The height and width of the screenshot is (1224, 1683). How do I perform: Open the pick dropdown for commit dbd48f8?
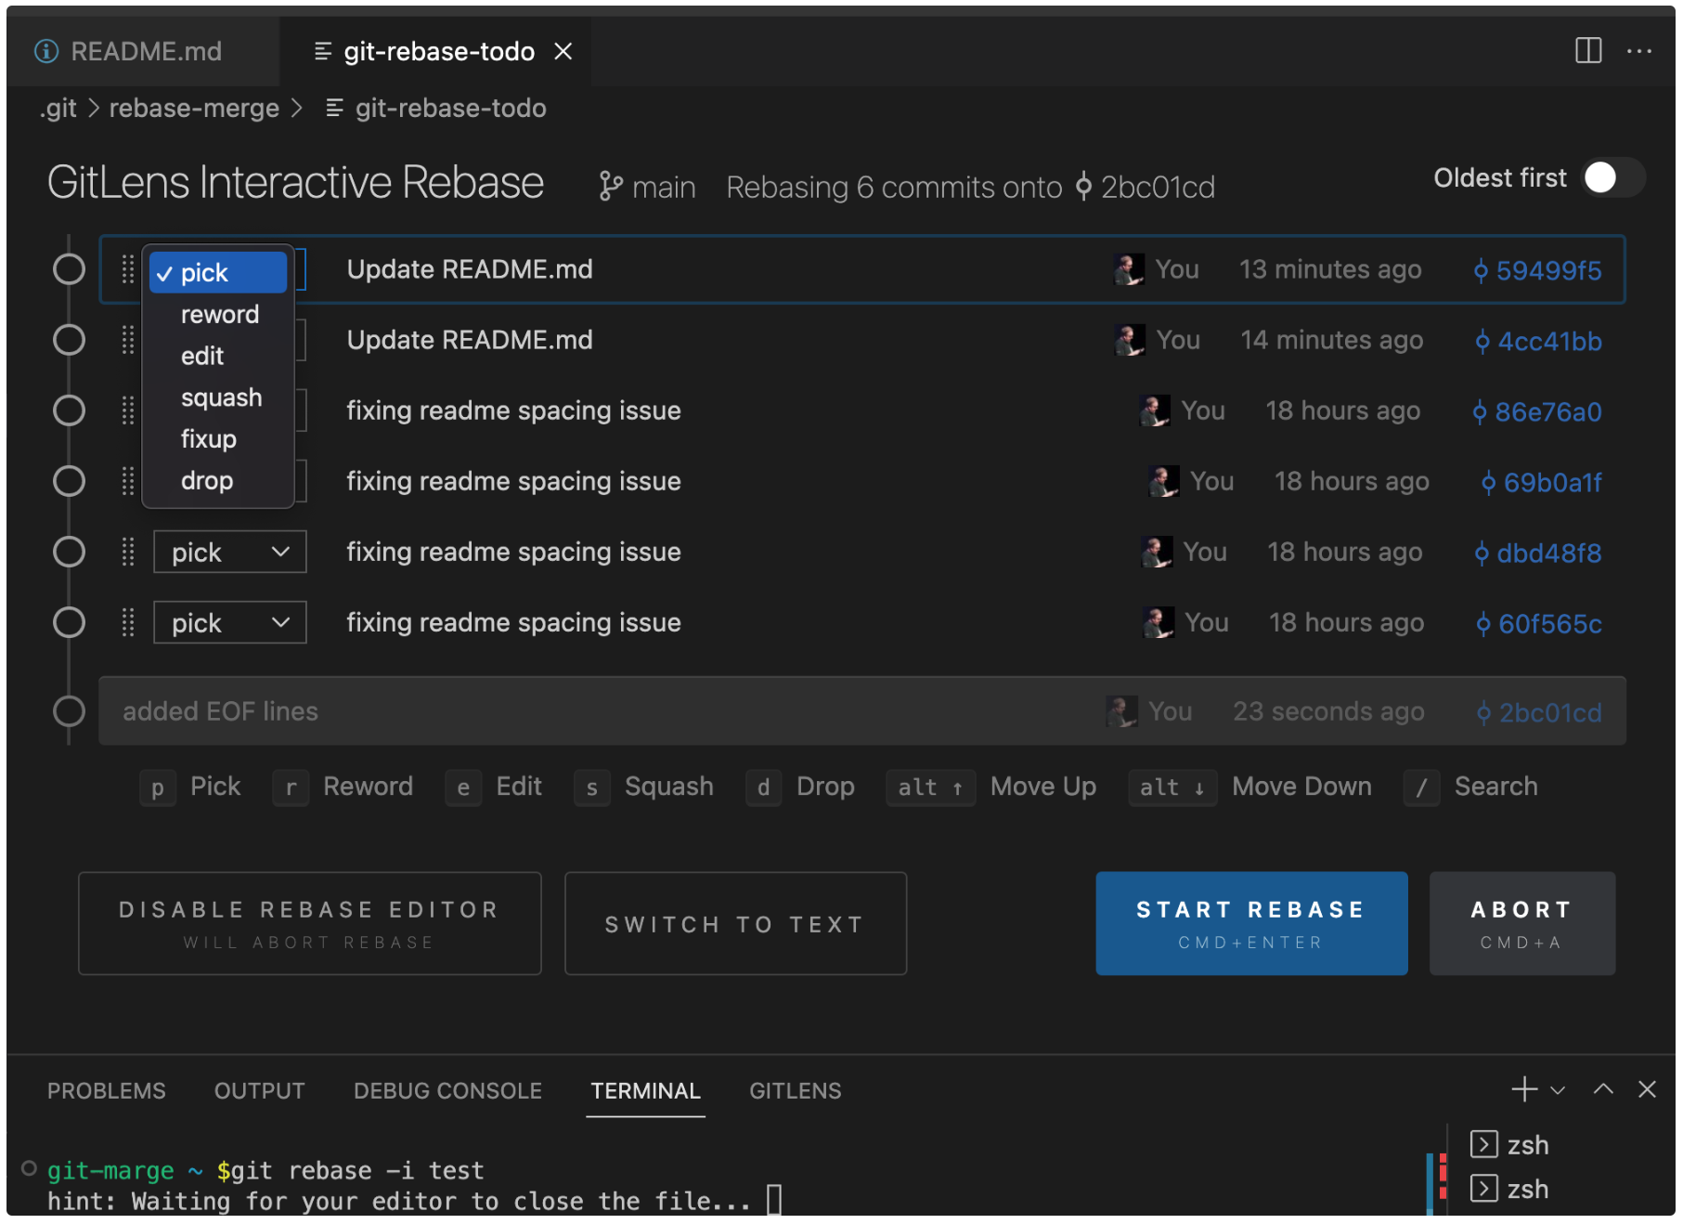[x=229, y=552]
